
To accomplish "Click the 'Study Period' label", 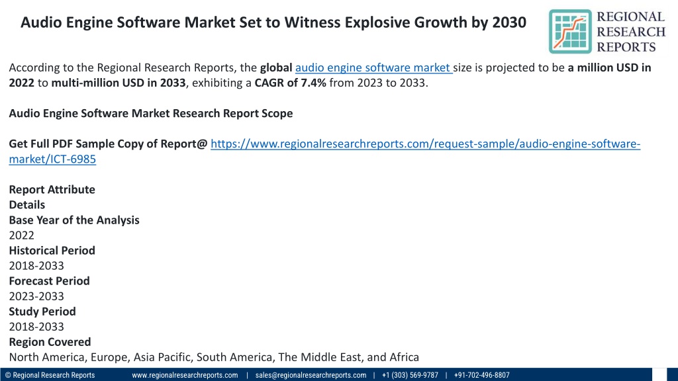I will tap(42, 312).
